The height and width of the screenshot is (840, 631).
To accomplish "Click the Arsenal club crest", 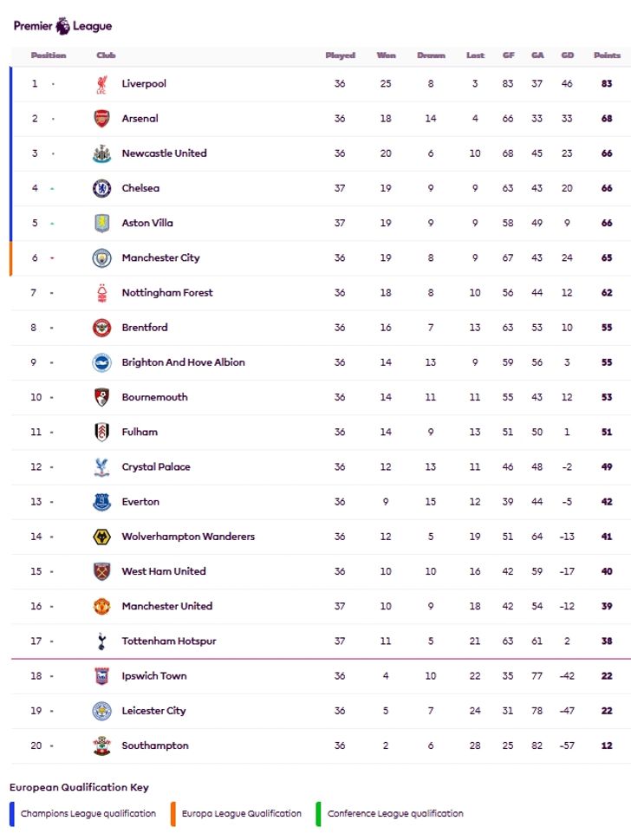I will pyautogui.click(x=101, y=119).
